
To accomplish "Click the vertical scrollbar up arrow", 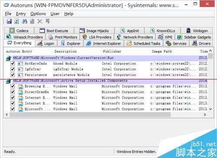I will click(210, 51).
